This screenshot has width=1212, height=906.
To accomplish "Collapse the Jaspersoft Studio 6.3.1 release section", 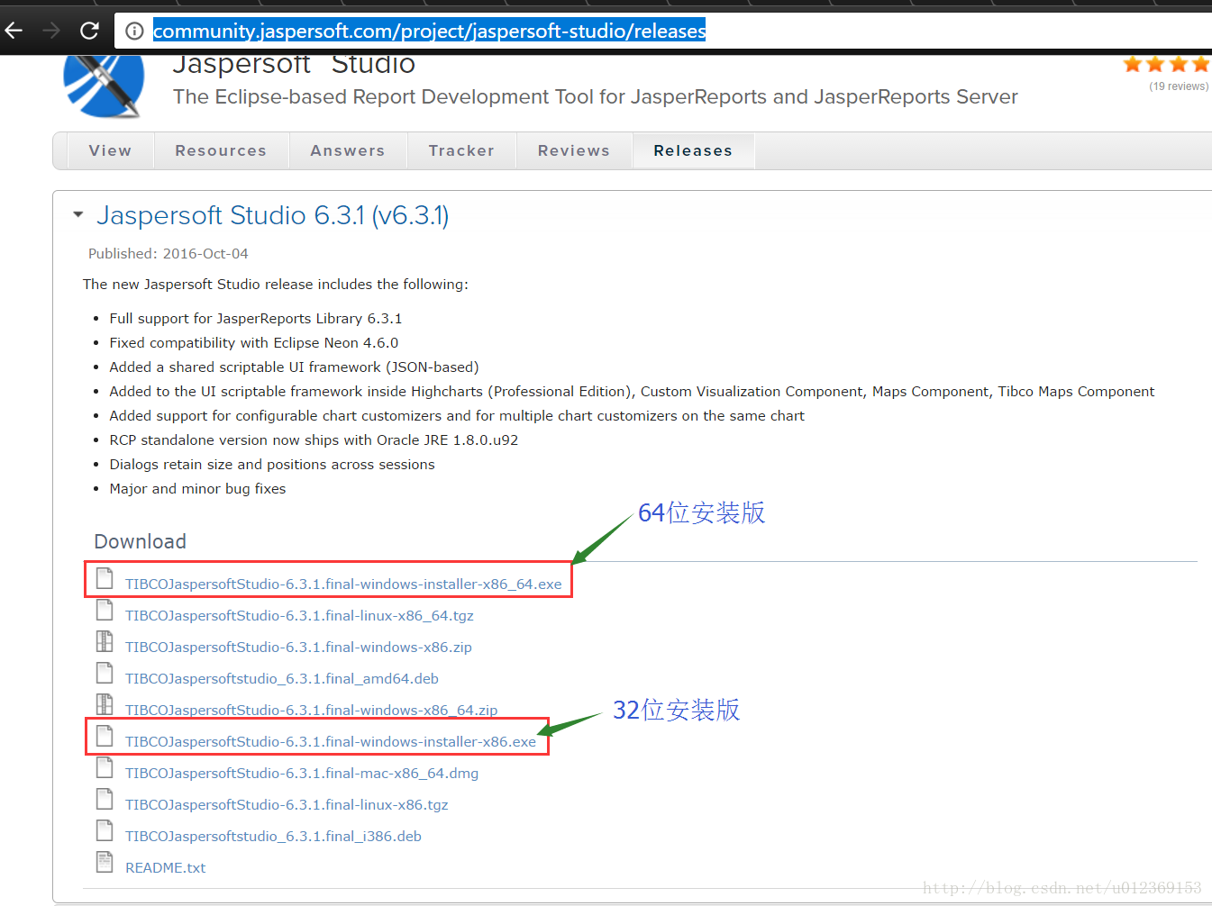I will tap(77, 215).
